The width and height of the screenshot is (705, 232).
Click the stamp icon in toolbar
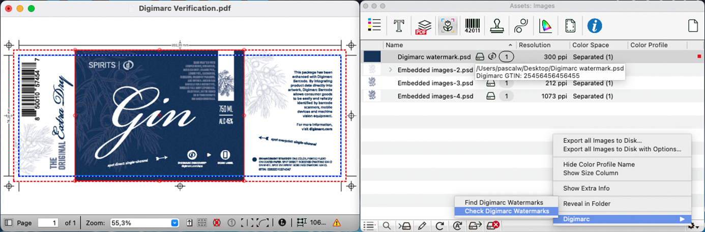coord(496,25)
